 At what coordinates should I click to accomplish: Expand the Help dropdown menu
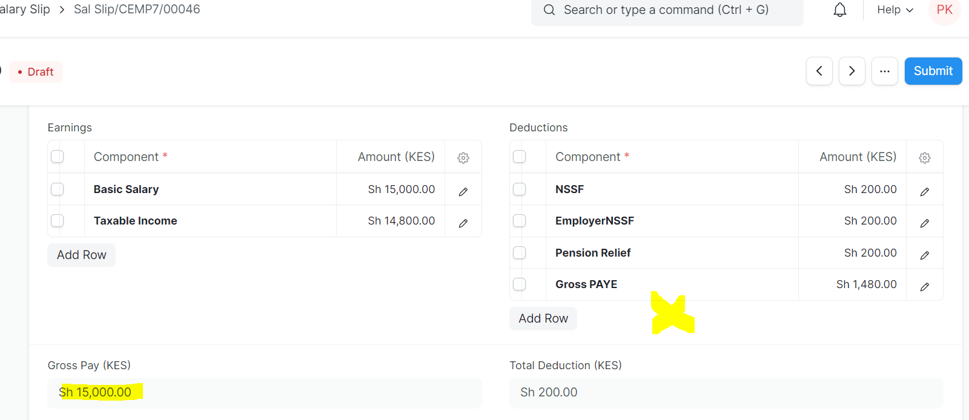[x=895, y=10]
